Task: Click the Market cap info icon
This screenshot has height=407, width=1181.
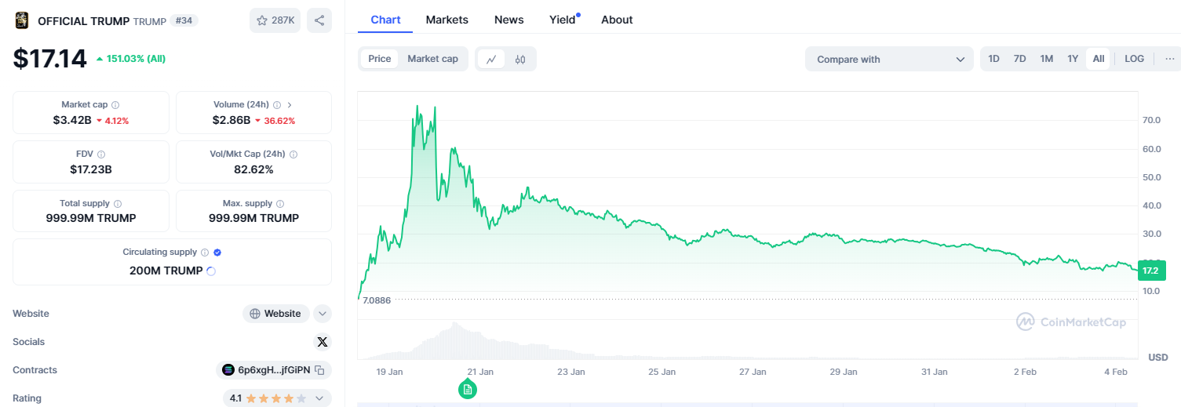Action: click(115, 105)
